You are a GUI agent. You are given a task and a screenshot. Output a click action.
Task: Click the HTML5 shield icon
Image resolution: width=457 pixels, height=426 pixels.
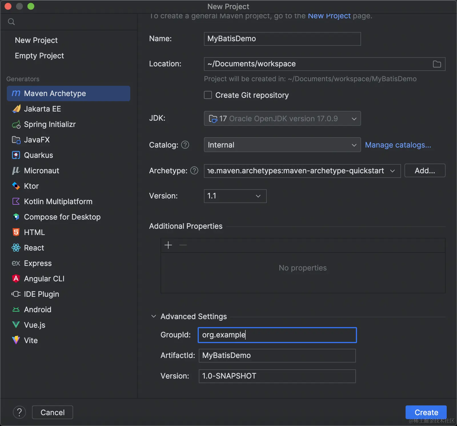[16, 232]
